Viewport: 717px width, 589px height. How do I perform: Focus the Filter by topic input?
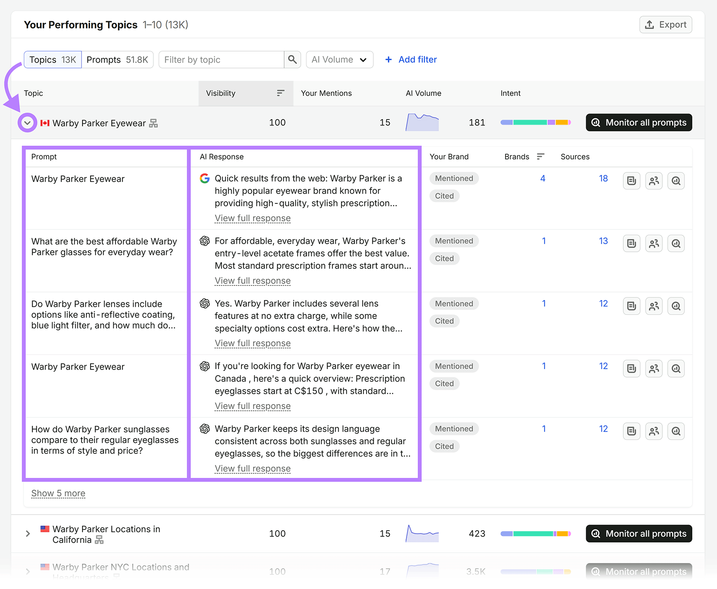coord(221,60)
